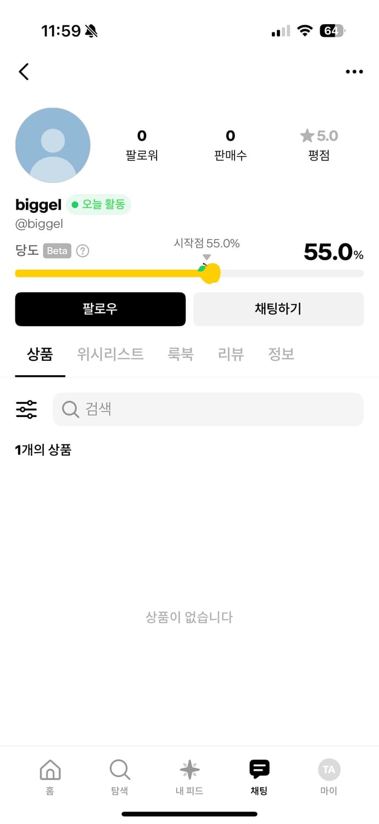The image size is (379, 824).
Task: Tap the 팔로우 follow button
Action: (x=100, y=309)
